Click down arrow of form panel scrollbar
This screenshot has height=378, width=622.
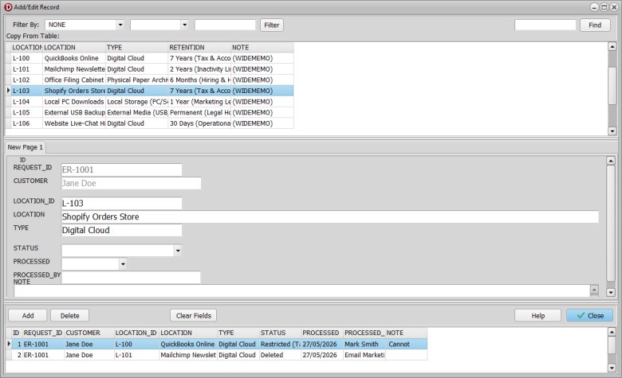[611, 293]
